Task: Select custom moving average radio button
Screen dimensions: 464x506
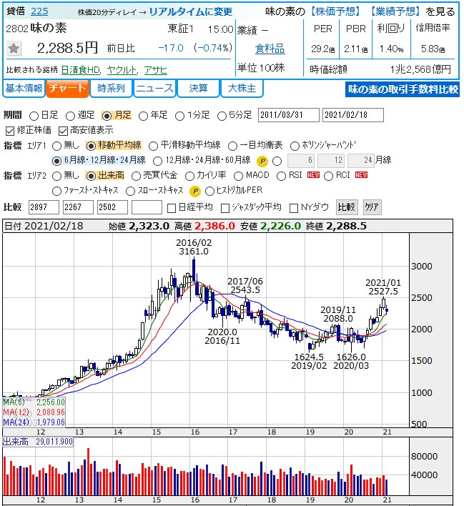Action: click(277, 161)
